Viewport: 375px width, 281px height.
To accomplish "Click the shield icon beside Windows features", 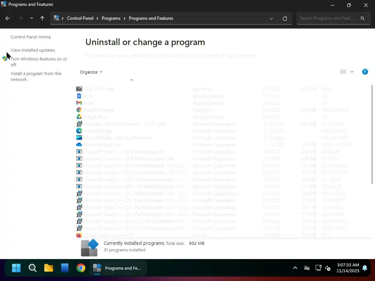I will pos(5,59).
